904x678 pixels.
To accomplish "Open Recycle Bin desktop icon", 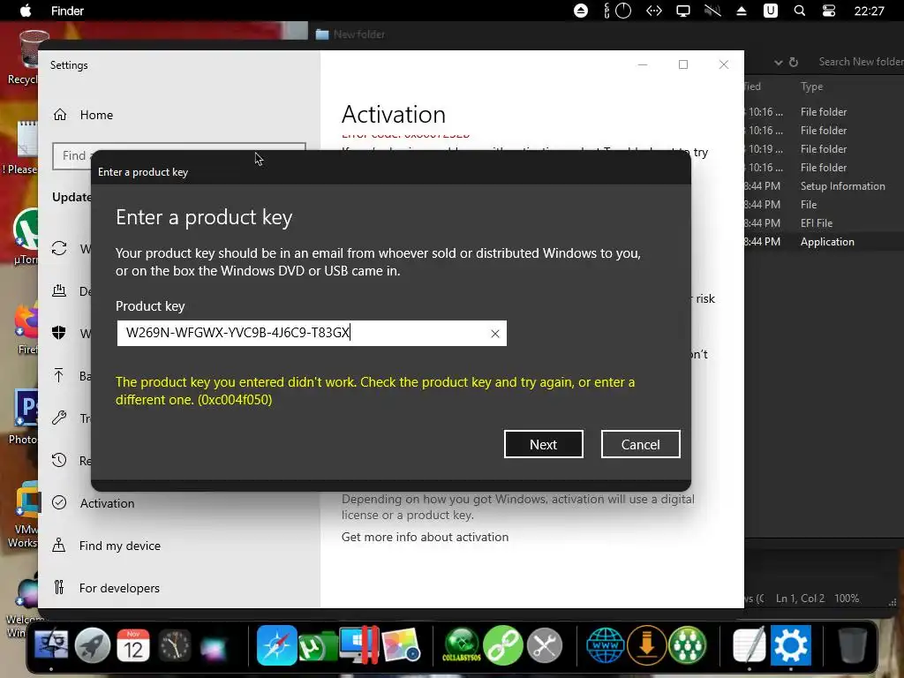I will [23, 57].
